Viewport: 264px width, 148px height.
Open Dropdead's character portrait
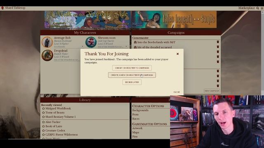click(x=47, y=55)
